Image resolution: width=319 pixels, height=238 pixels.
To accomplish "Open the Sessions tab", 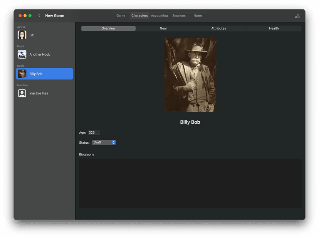I will pos(179,16).
